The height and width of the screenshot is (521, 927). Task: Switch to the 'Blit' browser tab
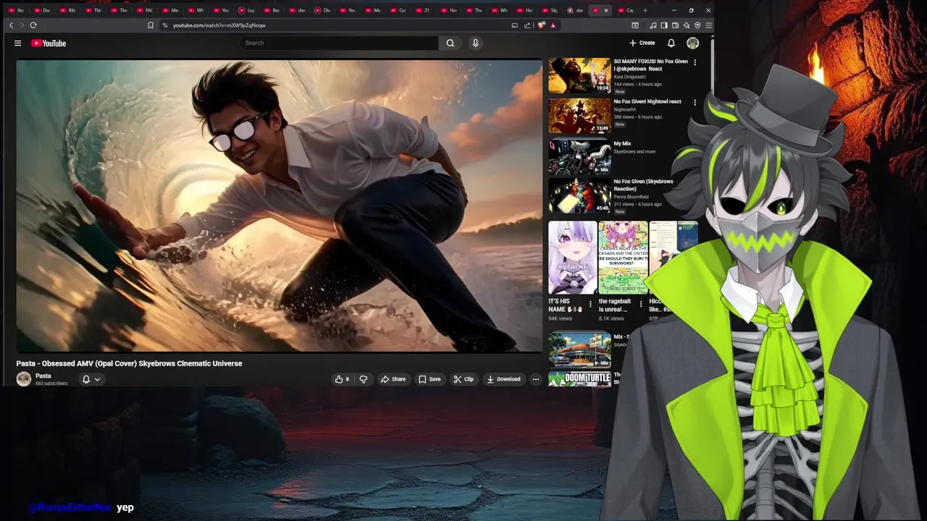click(x=67, y=10)
